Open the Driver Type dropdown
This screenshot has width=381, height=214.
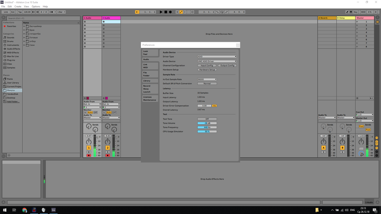tap(217, 56)
